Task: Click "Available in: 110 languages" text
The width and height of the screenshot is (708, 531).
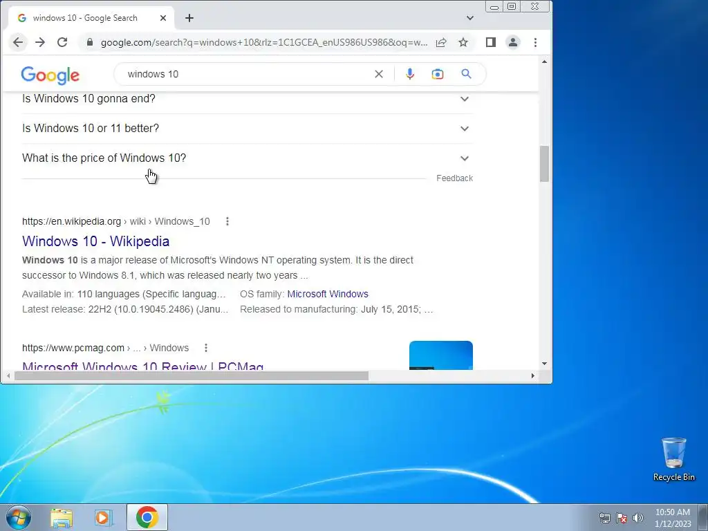Action: tap(124, 294)
